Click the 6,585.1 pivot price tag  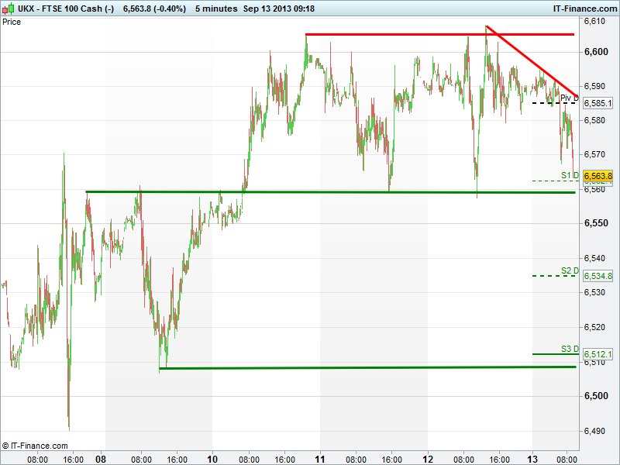point(598,103)
